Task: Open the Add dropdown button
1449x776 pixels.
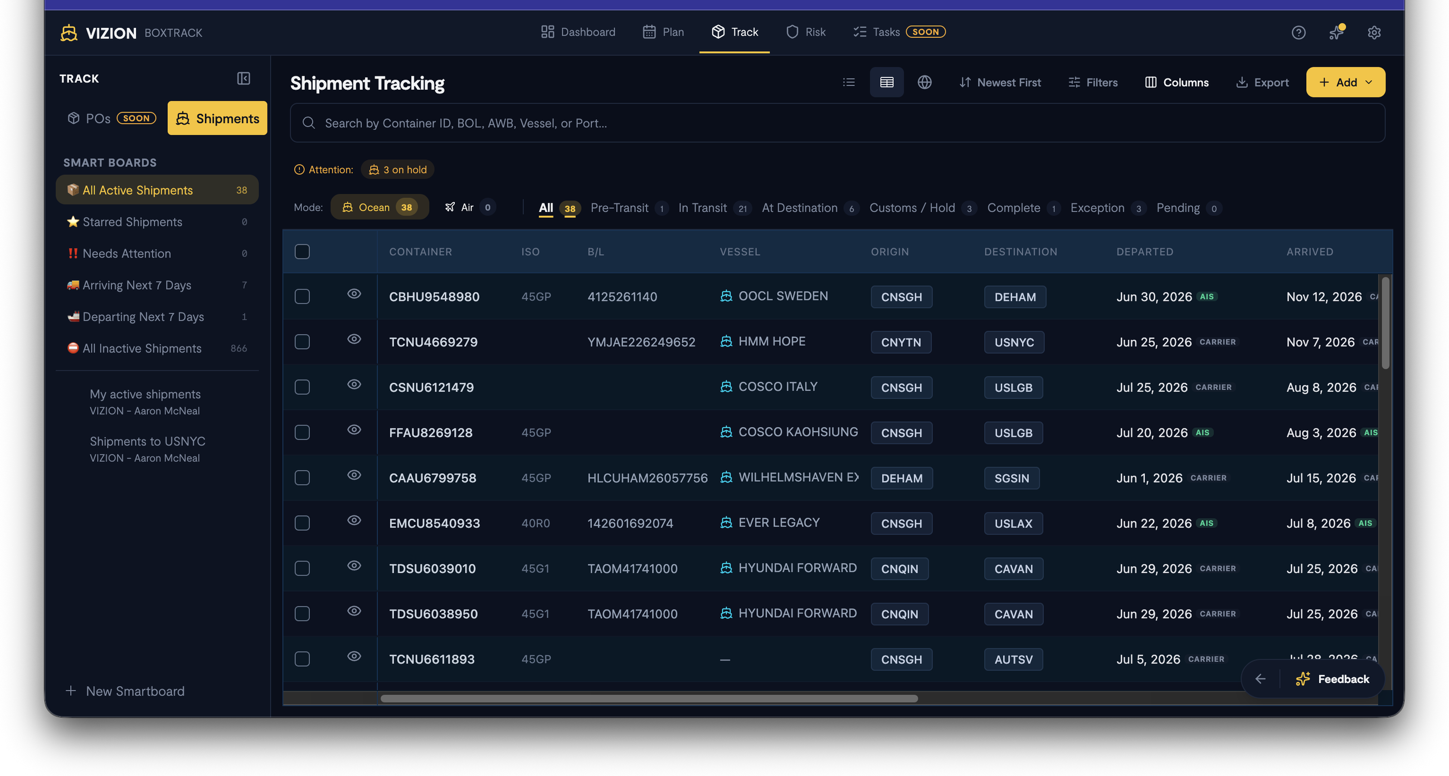Action: click(1345, 82)
